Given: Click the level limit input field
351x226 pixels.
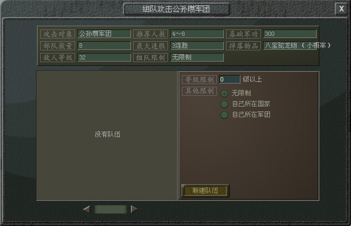Looking at the screenshot, I should [230, 79].
